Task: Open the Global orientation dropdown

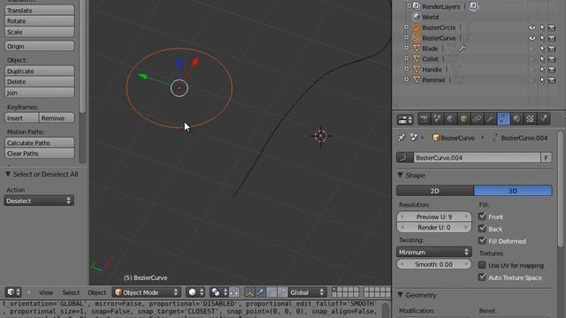Action: (308, 292)
